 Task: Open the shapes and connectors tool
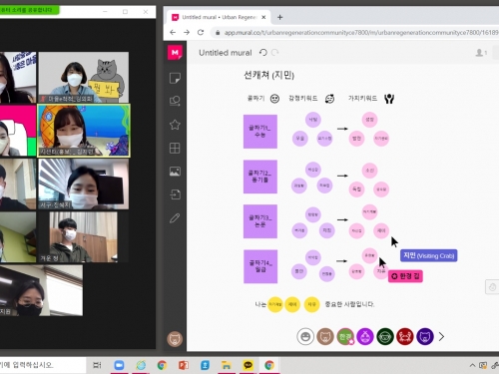(175, 101)
